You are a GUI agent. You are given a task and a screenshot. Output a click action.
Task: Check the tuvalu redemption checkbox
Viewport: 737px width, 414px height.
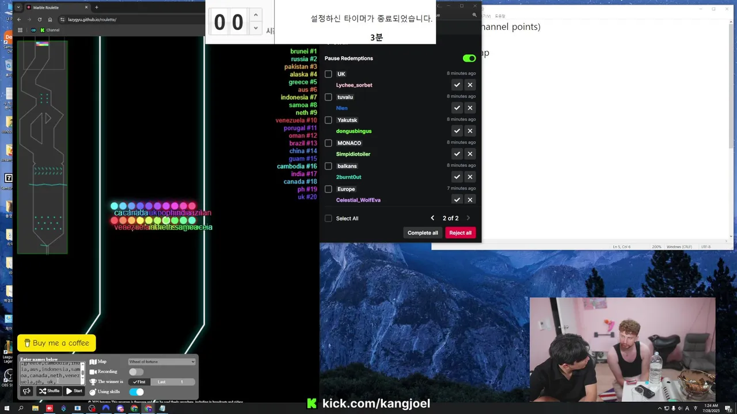point(328,97)
